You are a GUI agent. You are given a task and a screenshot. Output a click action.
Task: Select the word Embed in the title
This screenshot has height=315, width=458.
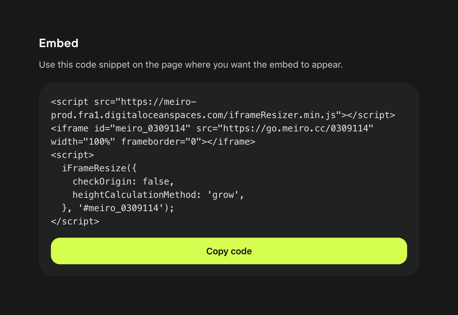[58, 43]
